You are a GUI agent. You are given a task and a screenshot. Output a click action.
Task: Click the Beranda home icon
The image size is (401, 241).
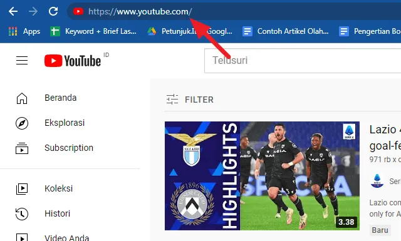22,98
